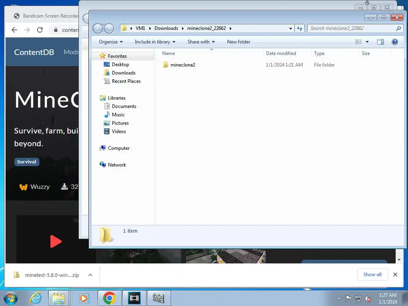Create a New folder
Image resolution: width=408 pixels, height=306 pixels.
(239, 41)
